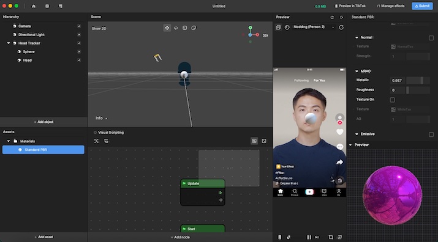
Task: Refresh the preview with reload icon
Action: 341,28
